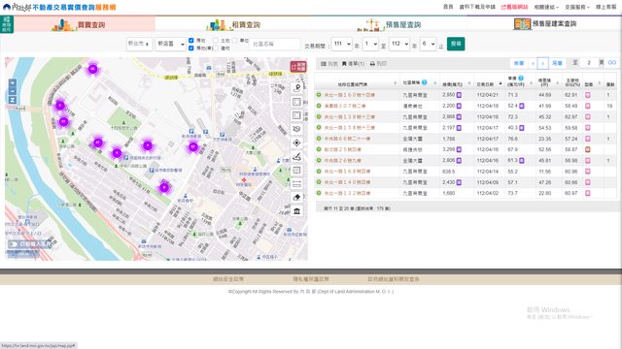This screenshot has height=349, width=622.
Task: Check the 車位 checkbox
Action: tap(234, 41)
